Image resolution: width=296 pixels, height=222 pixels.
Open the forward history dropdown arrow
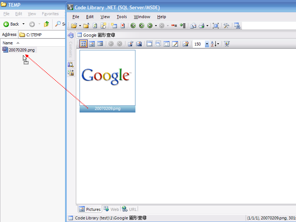[168, 26]
